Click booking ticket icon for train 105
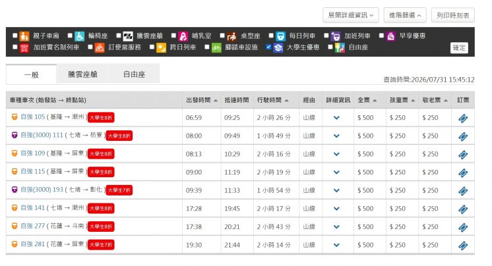Image resolution: width=492 pixels, height=266 pixels. coord(463,118)
